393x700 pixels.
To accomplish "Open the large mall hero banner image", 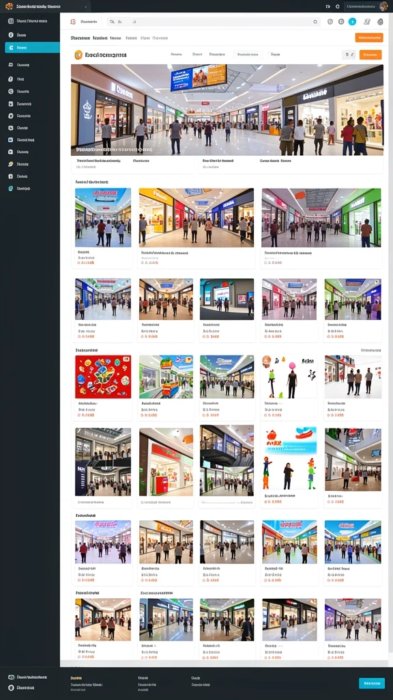I will click(x=227, y=110).
